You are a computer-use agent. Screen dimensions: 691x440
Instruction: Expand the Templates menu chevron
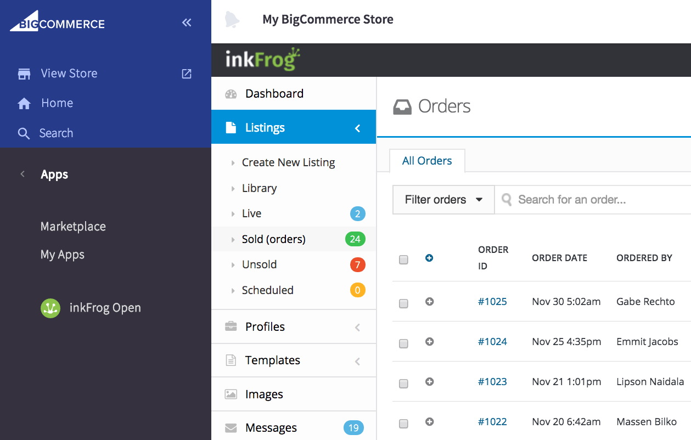pyautogui.click(x=357, y=362)
